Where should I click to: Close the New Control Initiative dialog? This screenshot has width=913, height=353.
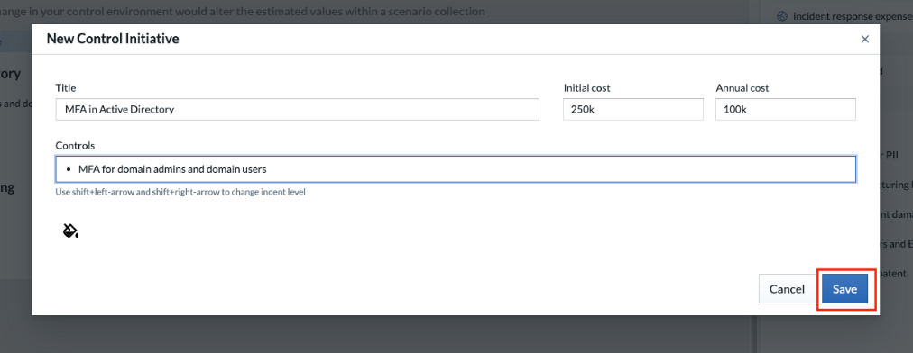[x=864, y=39]
